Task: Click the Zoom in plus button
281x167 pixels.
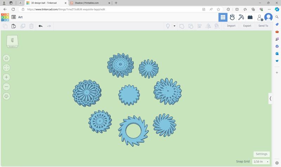Action: [x=6, y=77]
